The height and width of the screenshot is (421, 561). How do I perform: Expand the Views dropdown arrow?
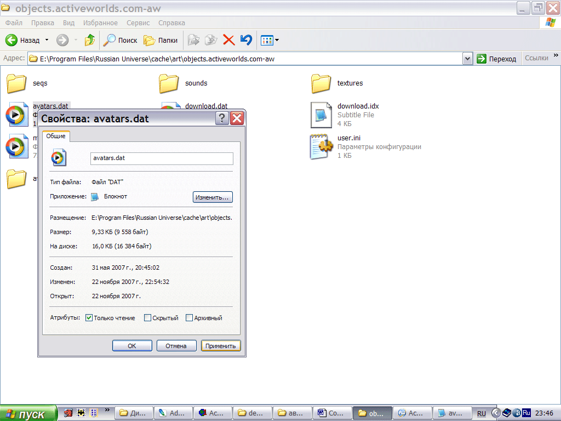277,40
